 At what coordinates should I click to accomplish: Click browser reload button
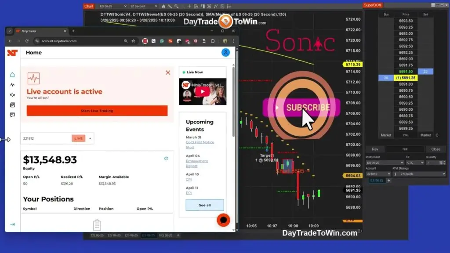(x=27, y=41)
